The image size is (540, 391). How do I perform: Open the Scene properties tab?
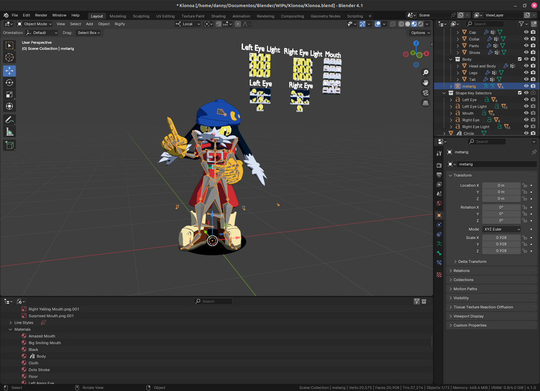439,194
